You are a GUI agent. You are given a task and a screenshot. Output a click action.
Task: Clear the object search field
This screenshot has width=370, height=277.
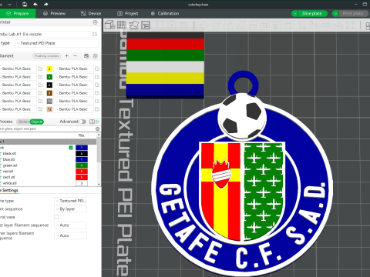coord(98,128)
